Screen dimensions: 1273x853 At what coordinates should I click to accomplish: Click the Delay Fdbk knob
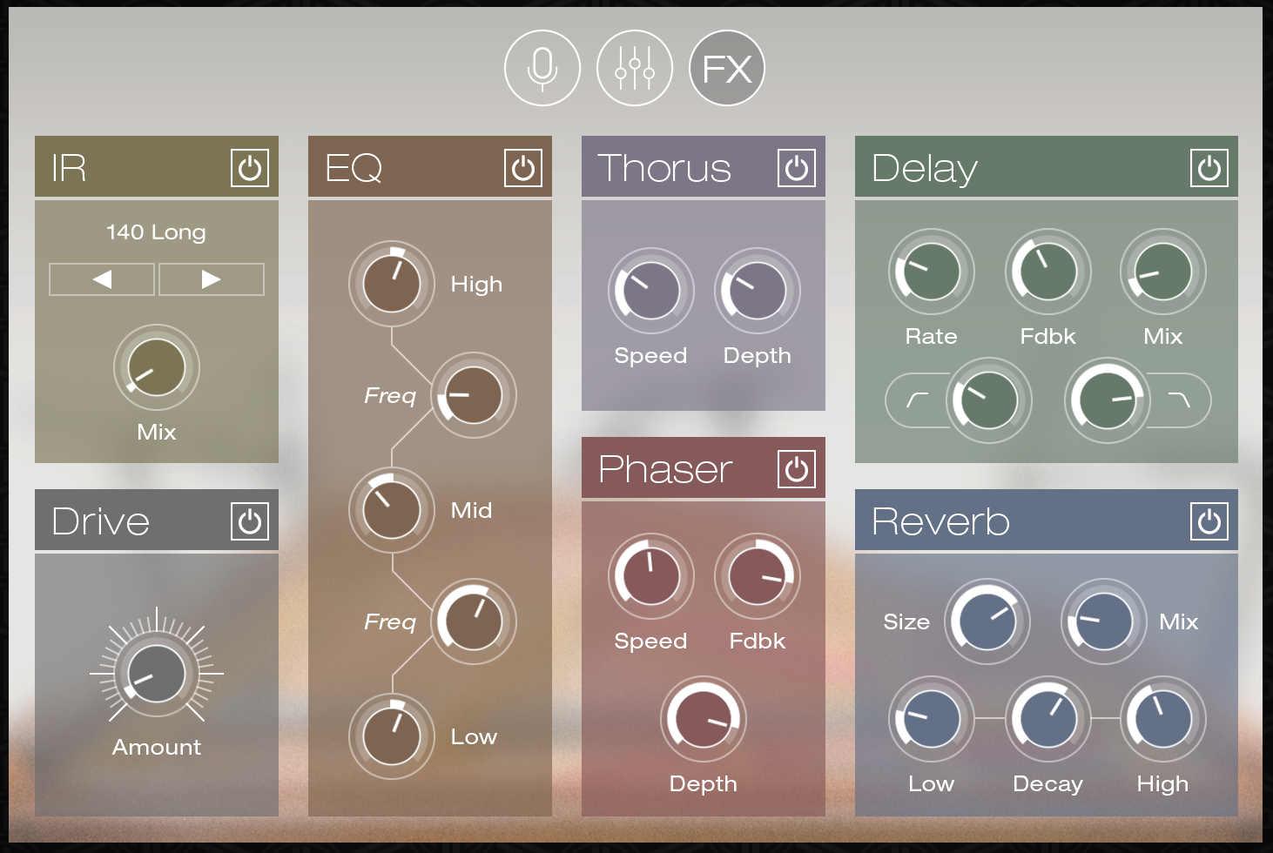(x=1048, y=272)
